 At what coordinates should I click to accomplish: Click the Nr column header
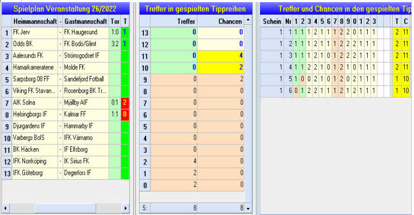[x=288, y=21]
